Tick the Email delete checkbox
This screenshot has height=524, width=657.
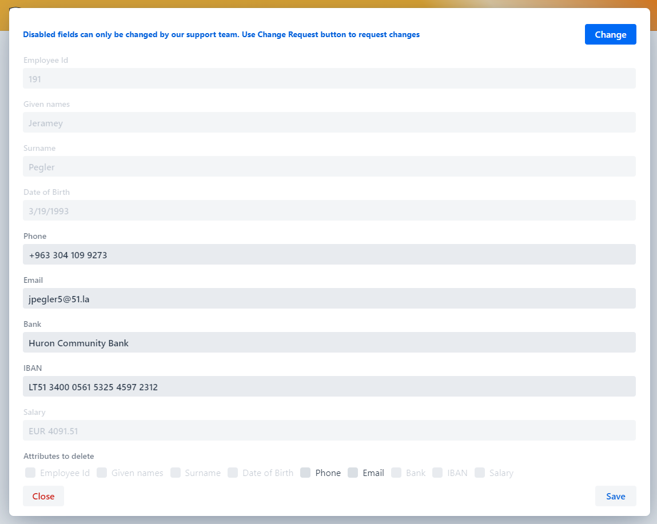[353, 473]
